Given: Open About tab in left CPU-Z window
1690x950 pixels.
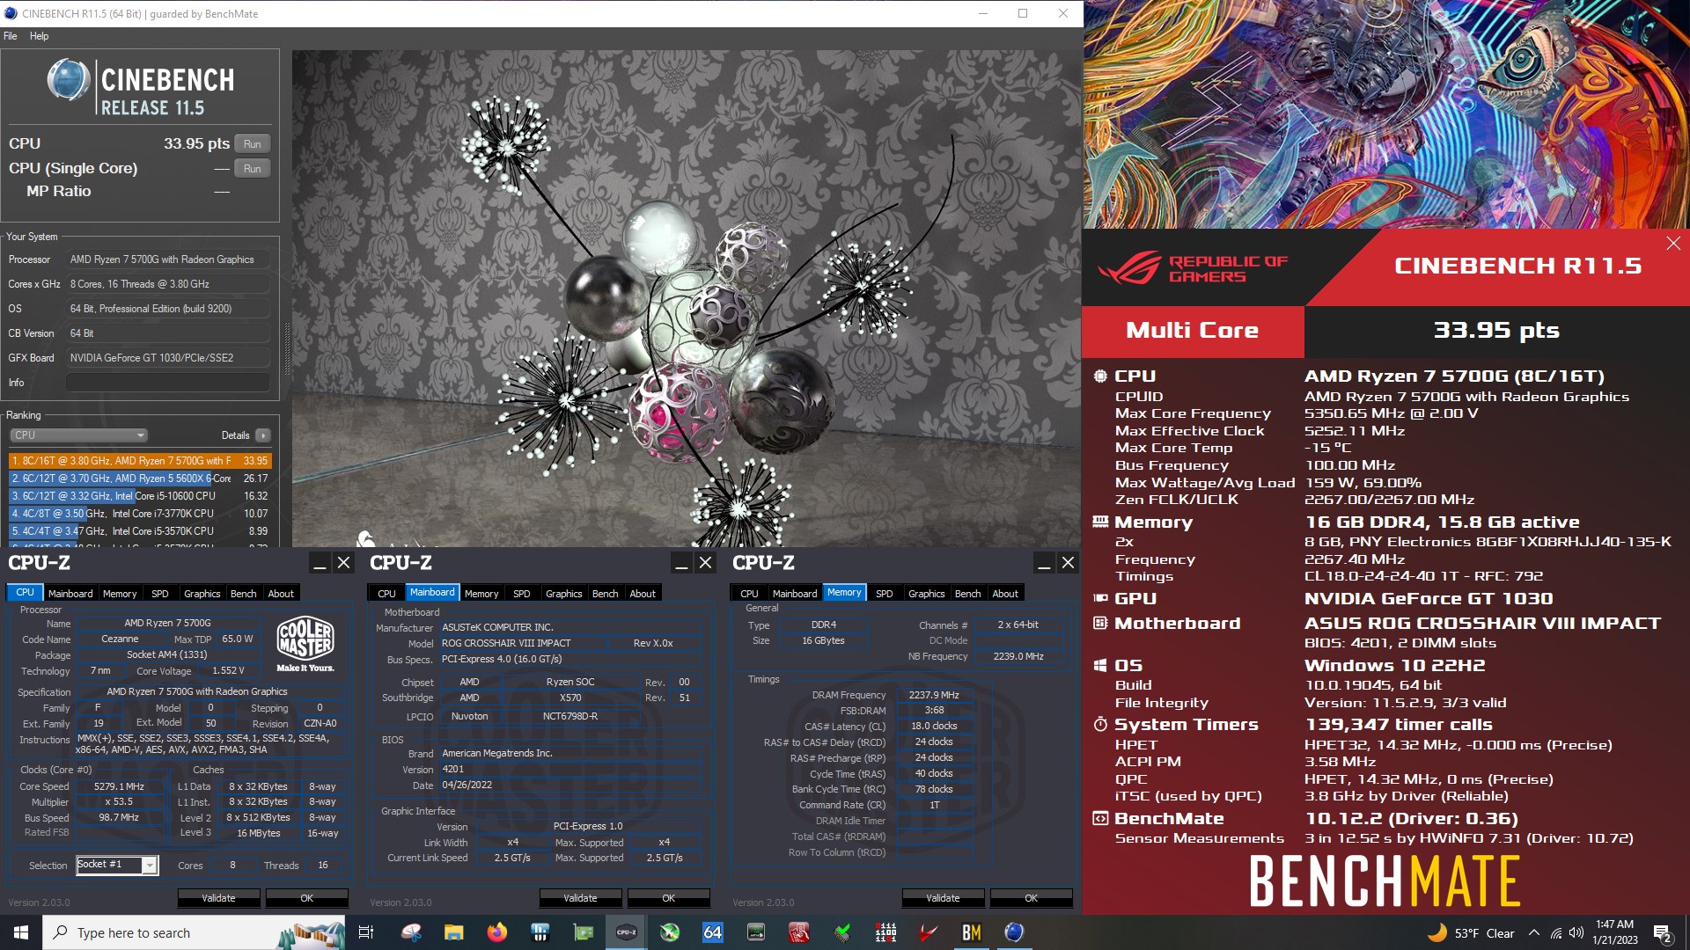Looking at the screenshot, I should [281, 594].
